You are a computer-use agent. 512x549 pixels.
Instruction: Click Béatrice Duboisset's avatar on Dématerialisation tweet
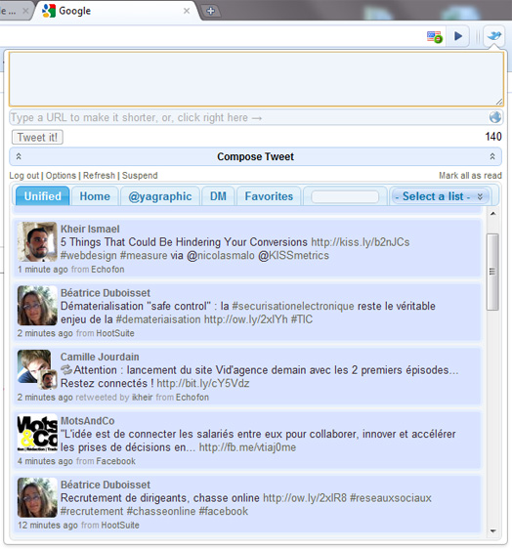pos(37,306)
